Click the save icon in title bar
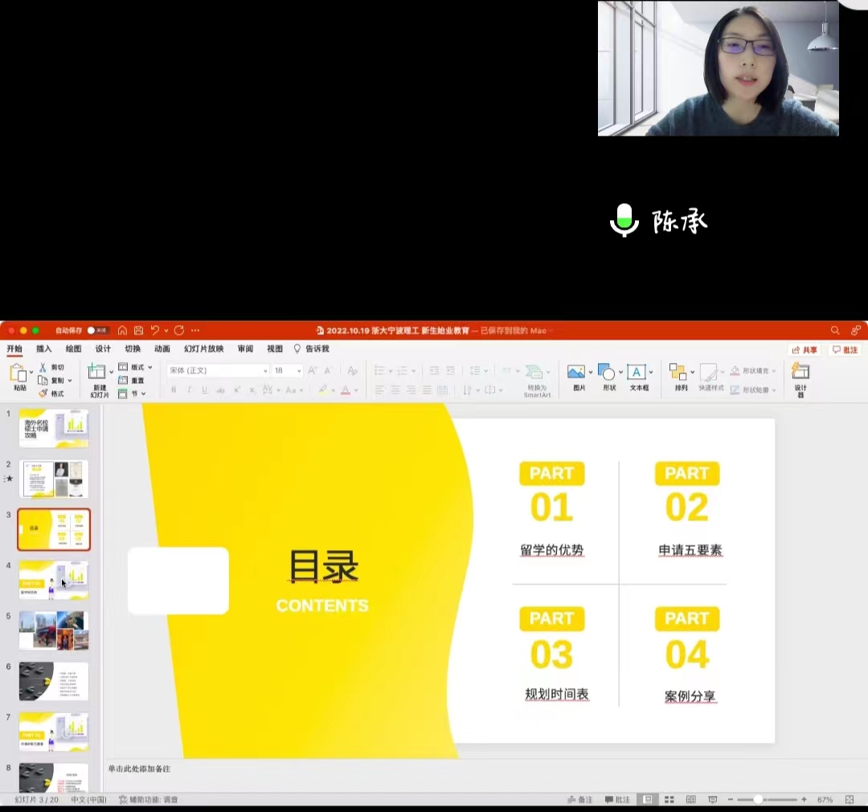 [x=138, y=330]
